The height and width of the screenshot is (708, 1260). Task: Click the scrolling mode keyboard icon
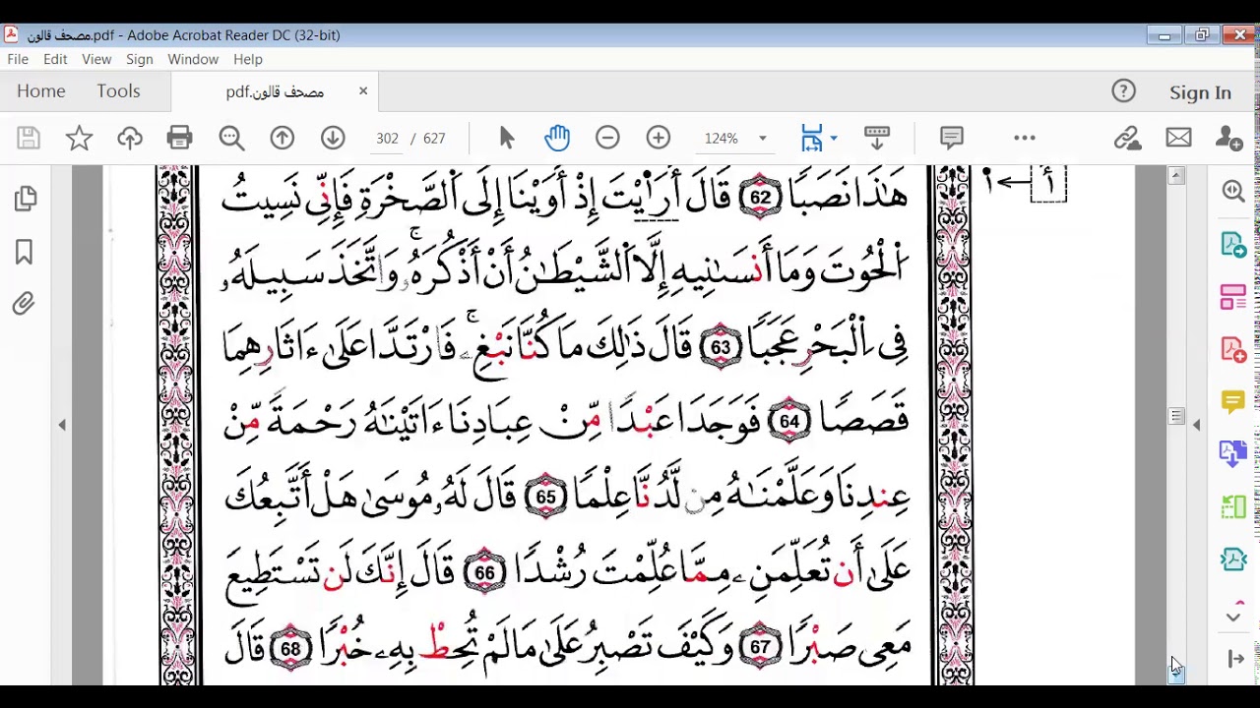click(876, 139)
